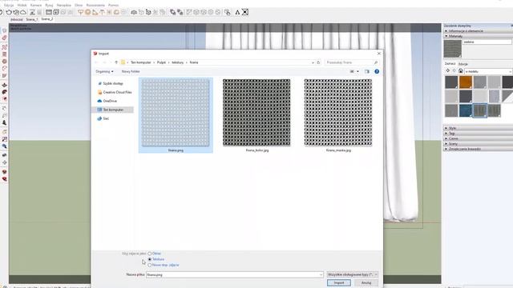Screen dimensions: 513x288
Task: Click the blue help icon in dialog
Action: point(377,71)
